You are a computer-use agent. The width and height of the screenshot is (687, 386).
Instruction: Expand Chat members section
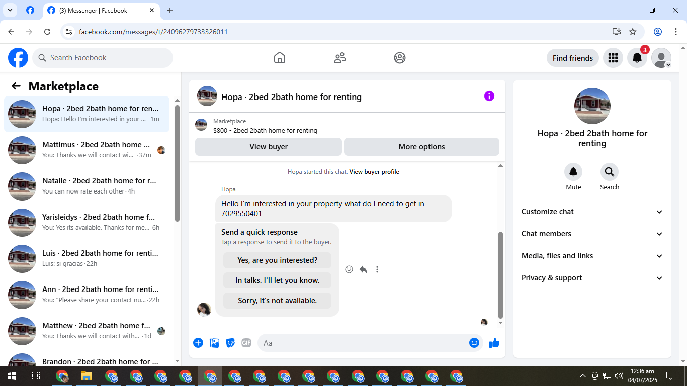click(x=592, y=234)
